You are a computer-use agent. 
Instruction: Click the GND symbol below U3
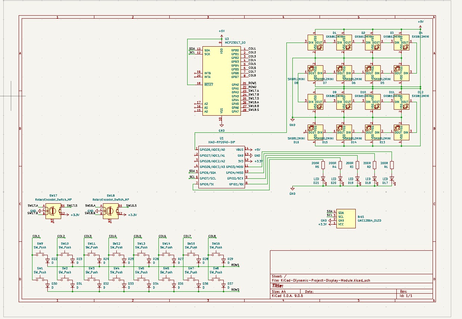click(x=221, y=127)
